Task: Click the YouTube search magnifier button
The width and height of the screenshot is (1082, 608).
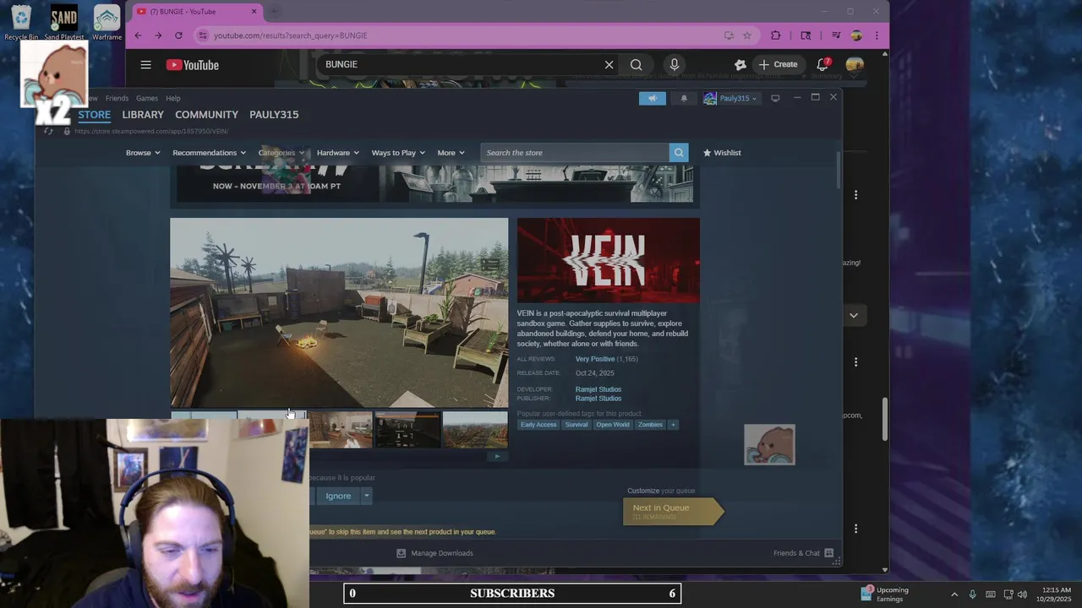Action: (x=636, y=65)
